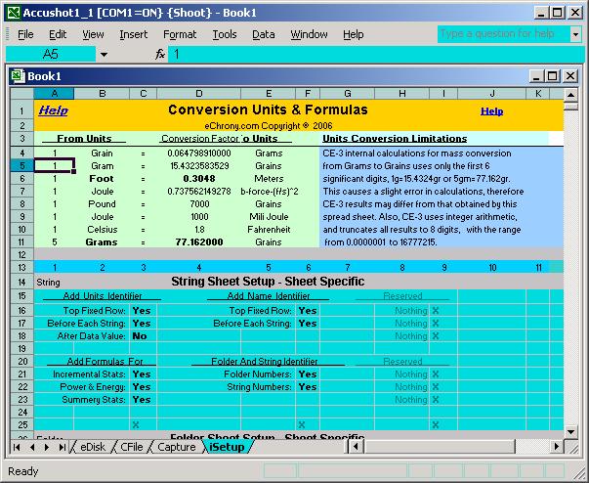Open the Insert menu
The height and width of the screenshot is (483, 589).
pyautogui.click(x=133, y=34)
